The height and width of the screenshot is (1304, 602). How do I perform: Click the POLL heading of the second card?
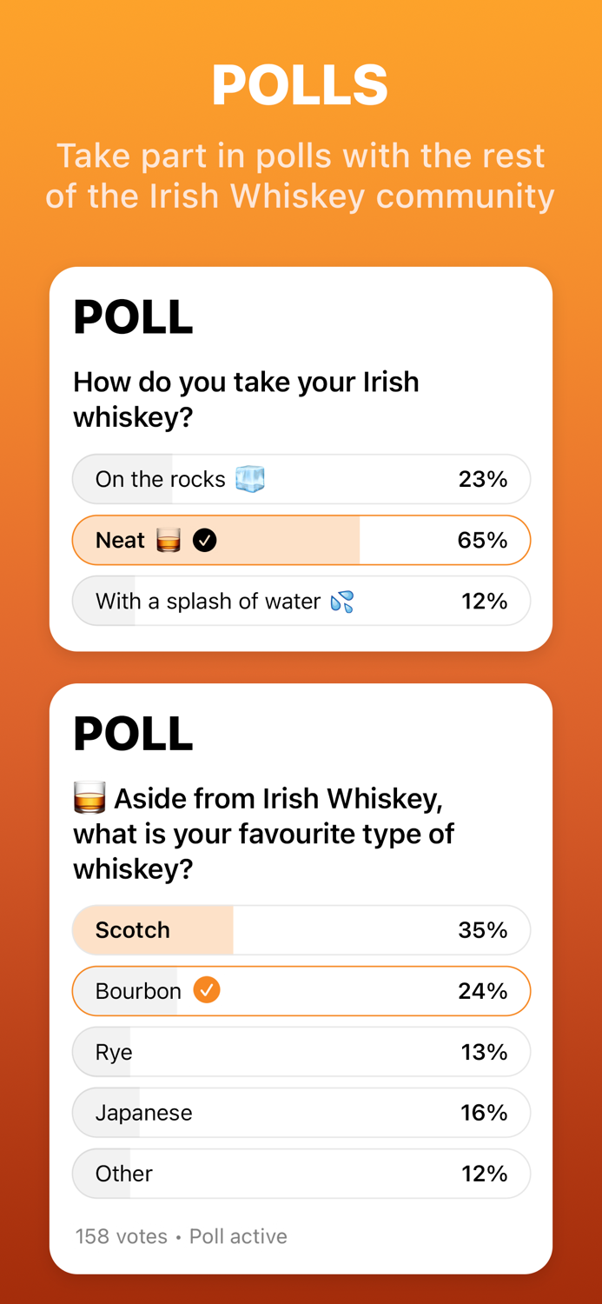point(133,733)
